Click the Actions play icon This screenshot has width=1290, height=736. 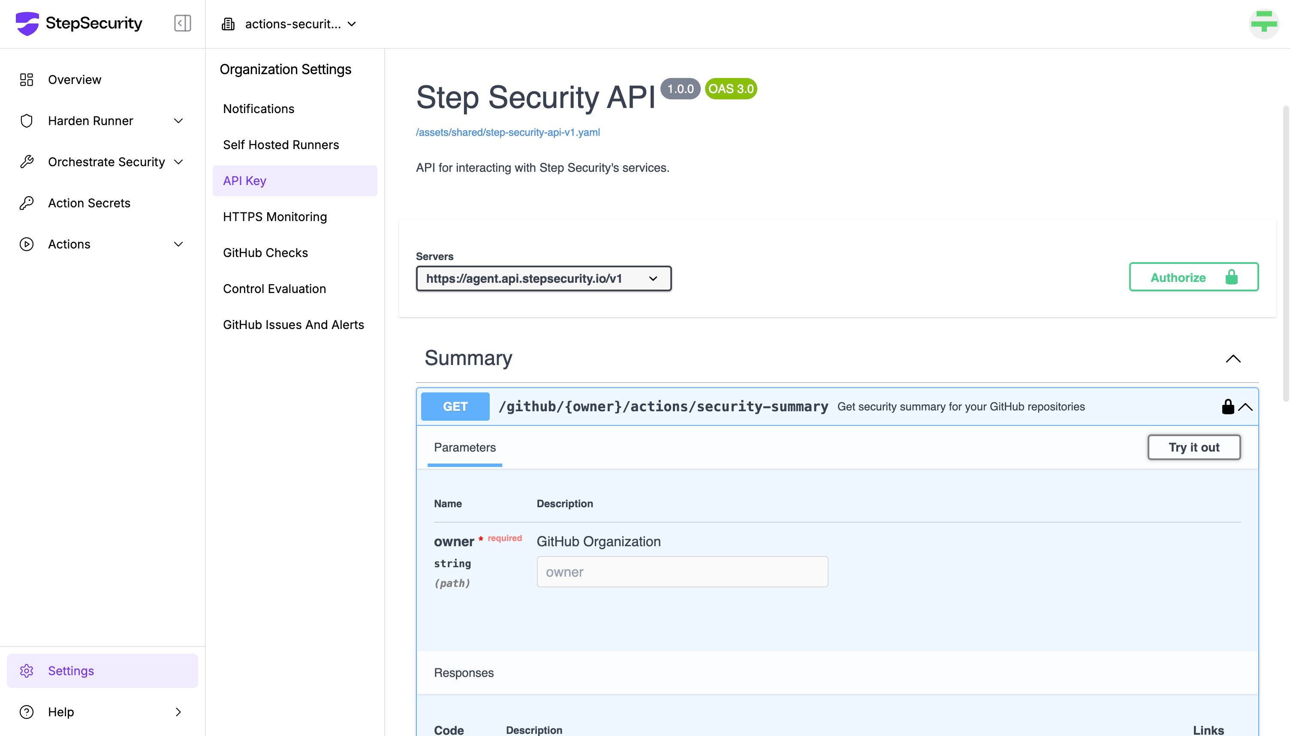pos(26,244)
